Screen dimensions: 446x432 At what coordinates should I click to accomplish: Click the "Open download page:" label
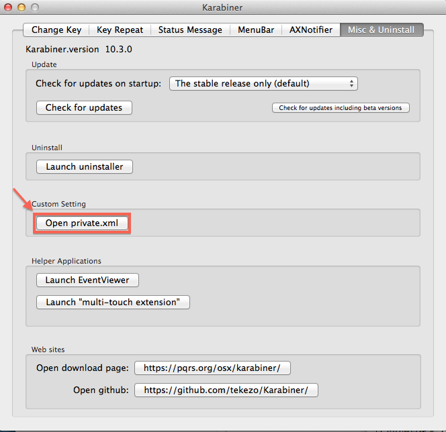(x=83, y=368)
